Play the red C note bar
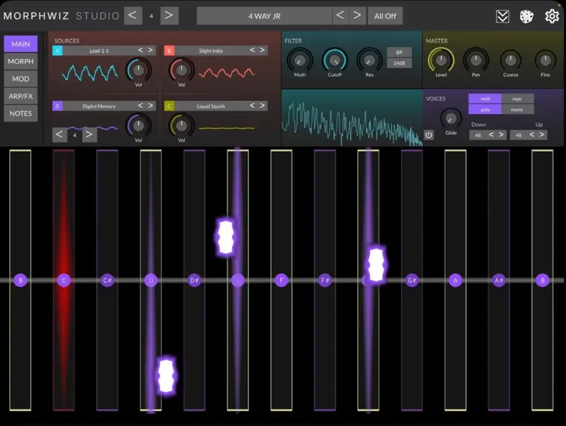This screenshot has width=566, height=426. click(64, 281)
